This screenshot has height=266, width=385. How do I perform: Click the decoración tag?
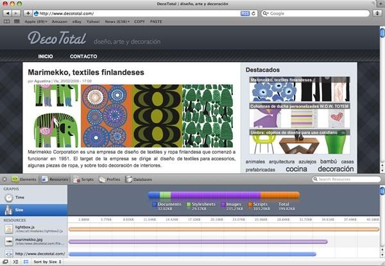[x=336, y=169]
